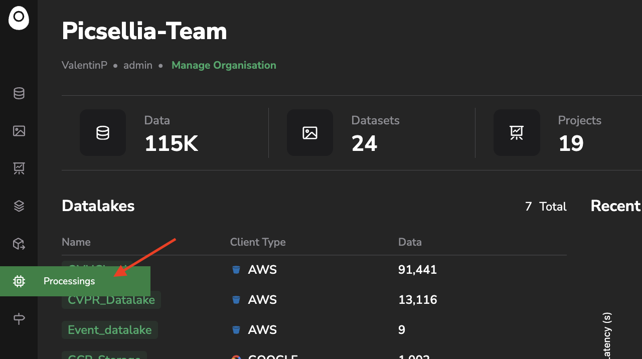This screenshot has width=642, height=359.
Task: Open the Datalake sidebar database icon
Action: [19, 93]
